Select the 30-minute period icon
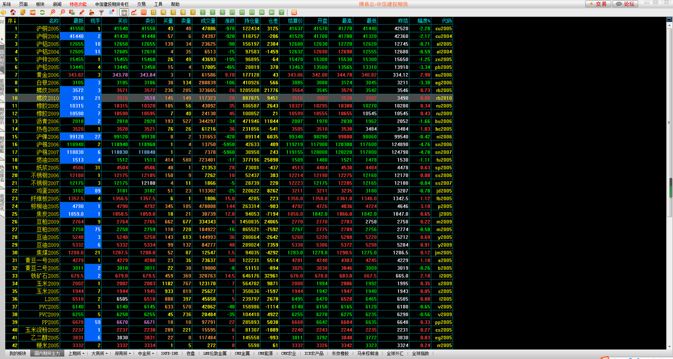The width and height of the screenshot is (673, 359). click(x=242, y=12)
